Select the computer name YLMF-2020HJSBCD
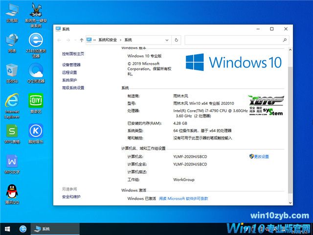This screenshot has height=235, width=313. pos(190,157)
